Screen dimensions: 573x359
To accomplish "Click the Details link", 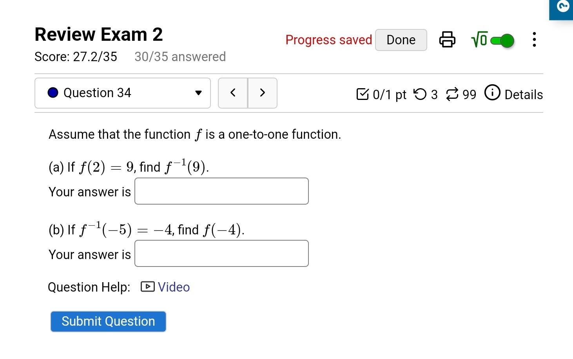I will point(524,94).
